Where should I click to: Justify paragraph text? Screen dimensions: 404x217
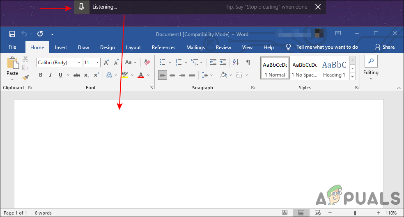point(192,75)
